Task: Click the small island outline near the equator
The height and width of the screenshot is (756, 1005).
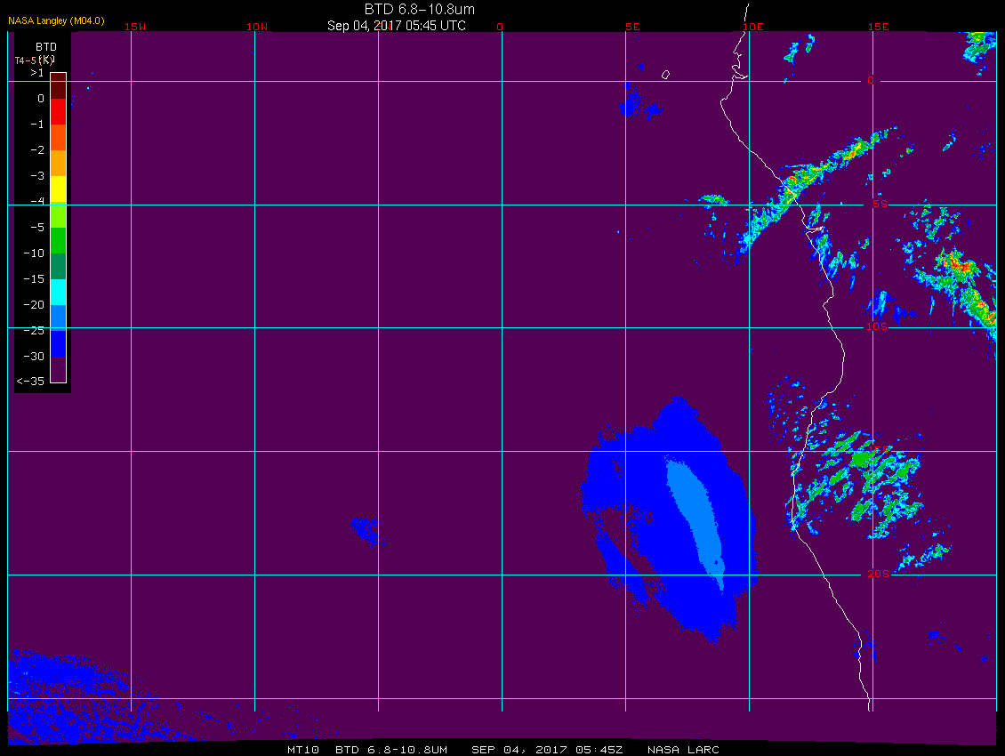Action: point(665,75)
